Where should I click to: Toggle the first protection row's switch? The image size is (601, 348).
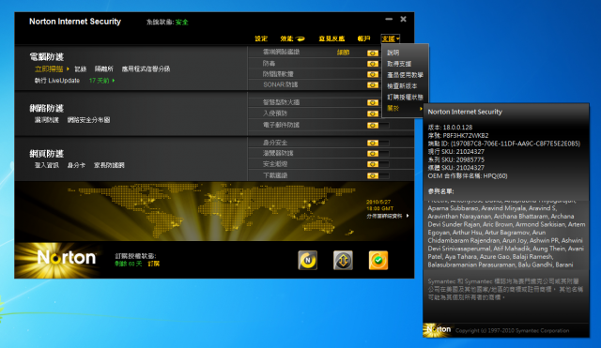click(x=373, y=53)
